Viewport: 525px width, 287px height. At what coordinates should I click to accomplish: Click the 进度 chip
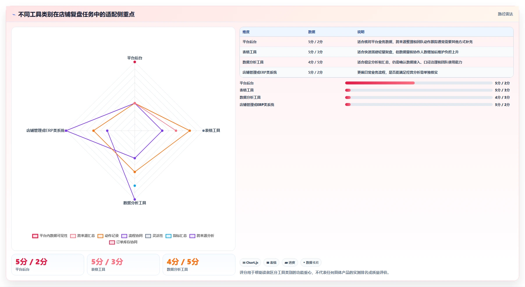coord(290,263)
